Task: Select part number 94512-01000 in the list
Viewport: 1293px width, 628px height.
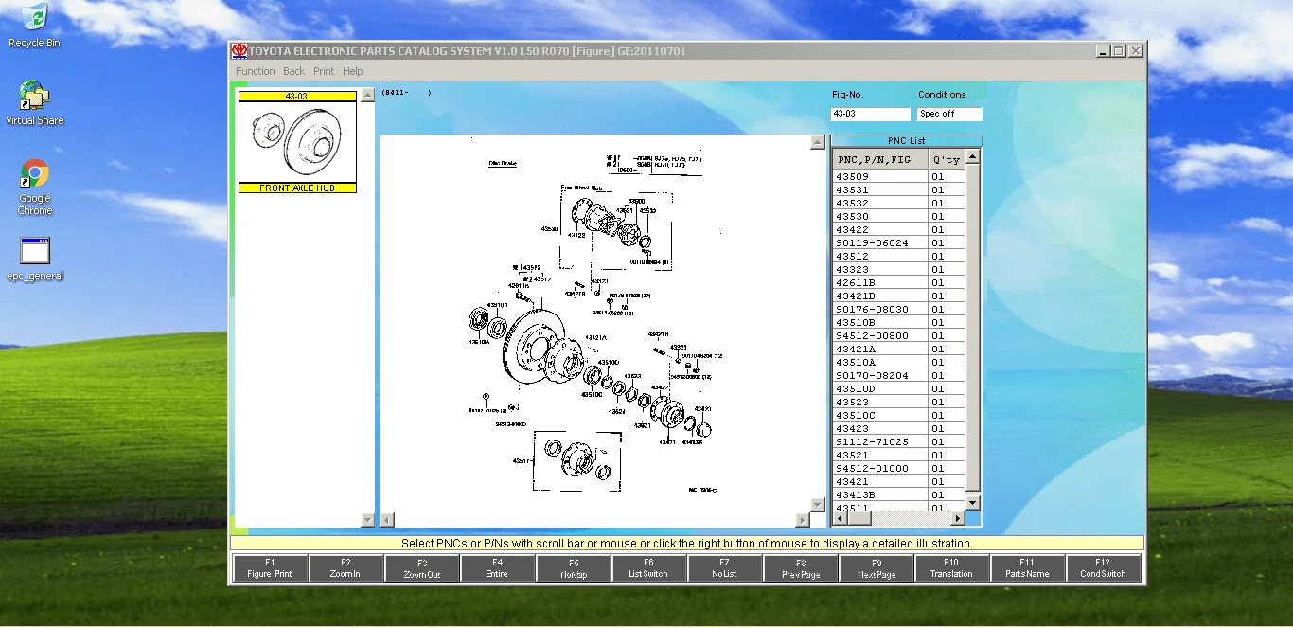Action: [x=880, y=468]
